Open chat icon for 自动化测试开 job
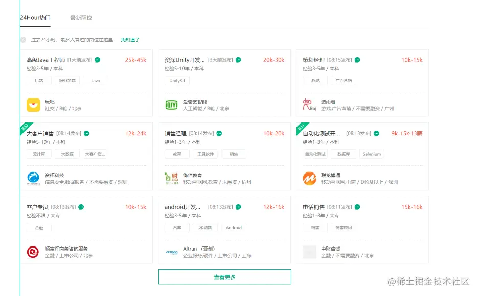Image resolution: width=479 pixels, height=296 pixels. (376, 133)
